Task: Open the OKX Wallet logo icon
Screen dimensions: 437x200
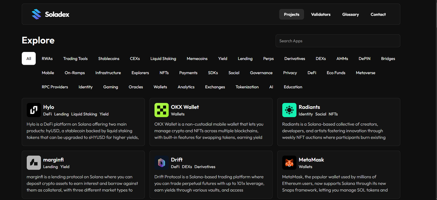Action: 162,110
